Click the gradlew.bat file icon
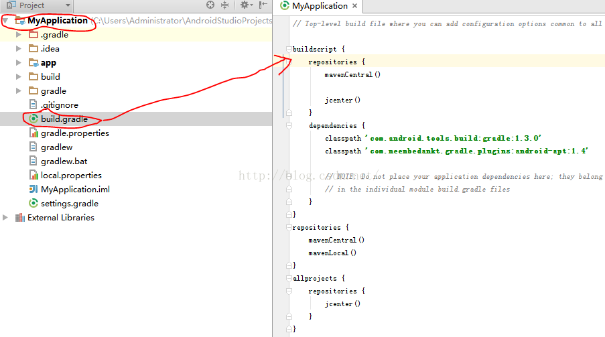 coord(33,161)
